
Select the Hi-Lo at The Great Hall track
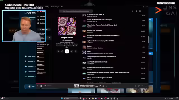[114, 73]
